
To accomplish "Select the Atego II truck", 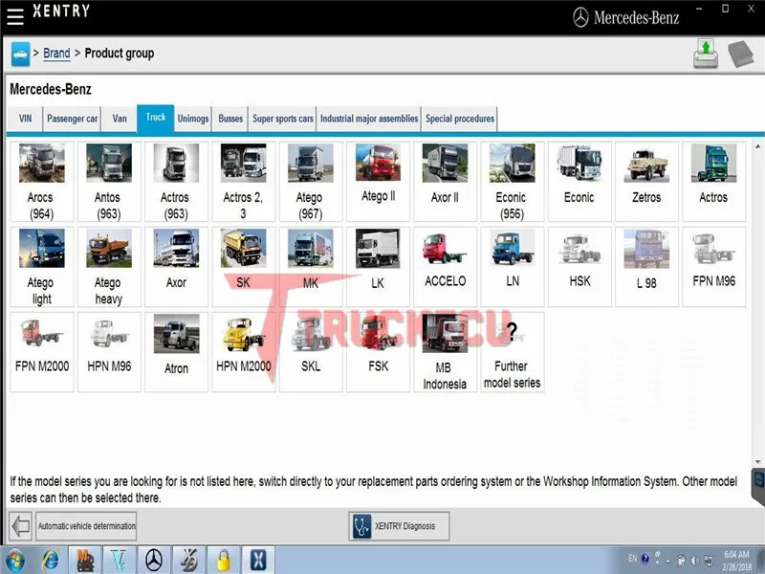I will tap(378, 182).
